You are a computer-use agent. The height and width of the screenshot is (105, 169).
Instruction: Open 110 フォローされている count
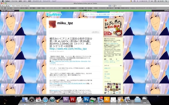tap(112, 61)
